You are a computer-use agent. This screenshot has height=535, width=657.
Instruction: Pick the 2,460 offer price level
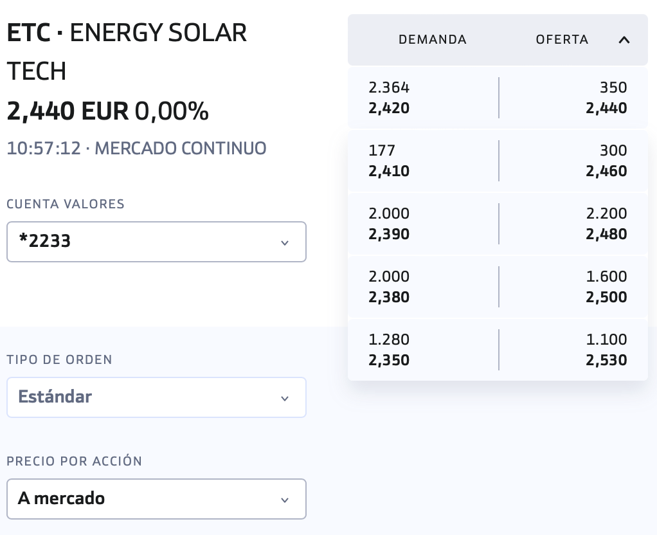606,171
